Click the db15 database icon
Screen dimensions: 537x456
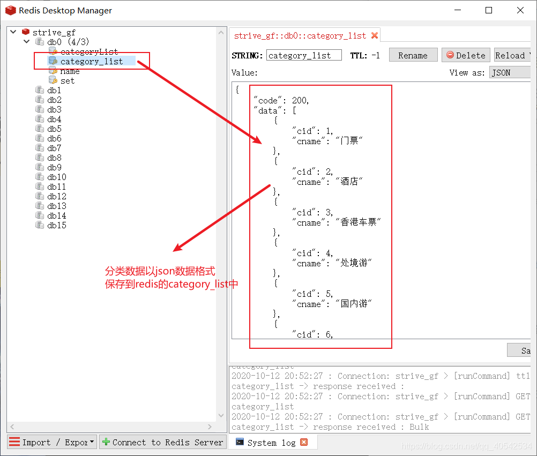click(x=40, y=225)
